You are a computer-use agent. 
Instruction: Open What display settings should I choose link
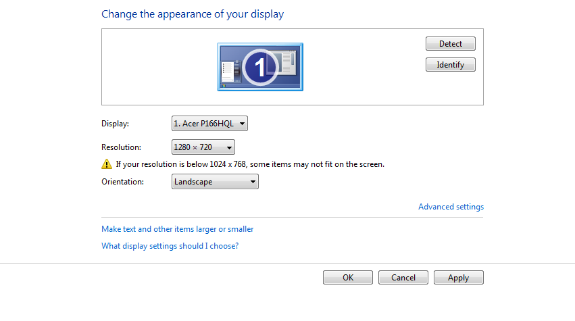[x=170, y=246]
